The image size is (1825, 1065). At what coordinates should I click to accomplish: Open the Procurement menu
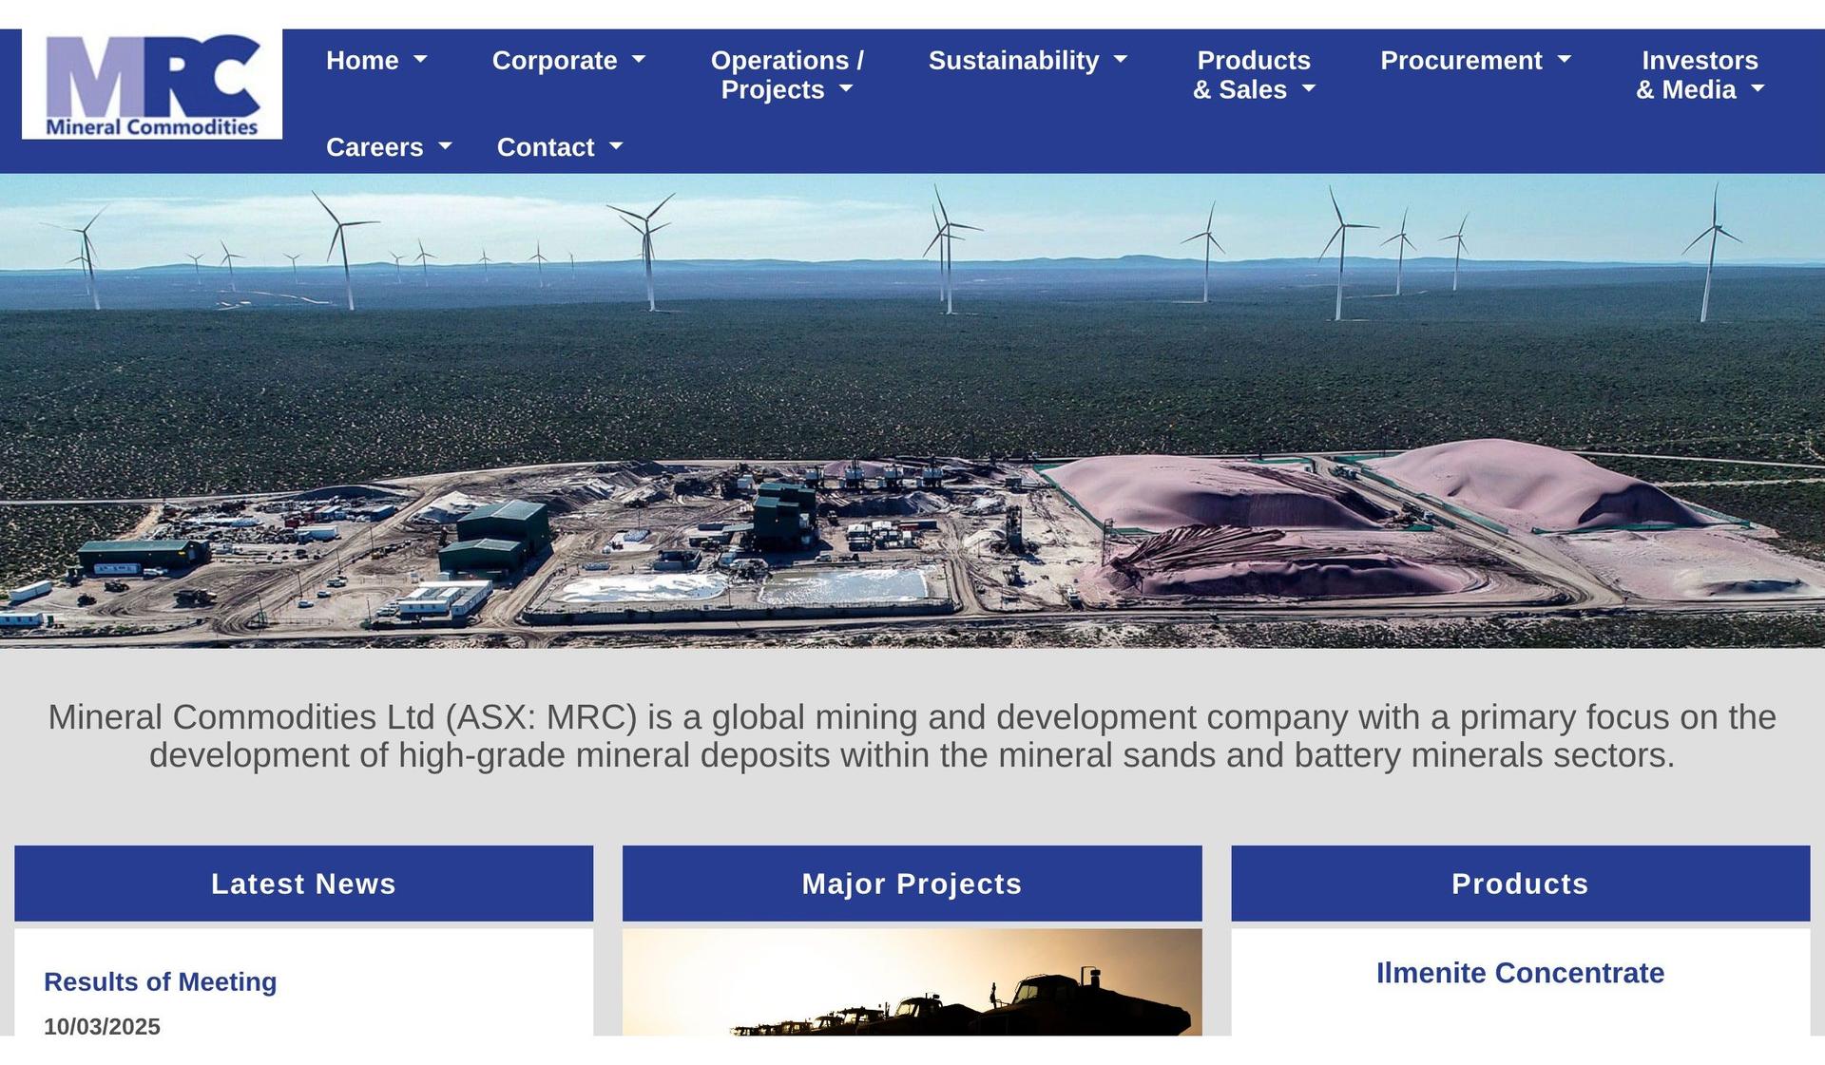click(1474, 61)
